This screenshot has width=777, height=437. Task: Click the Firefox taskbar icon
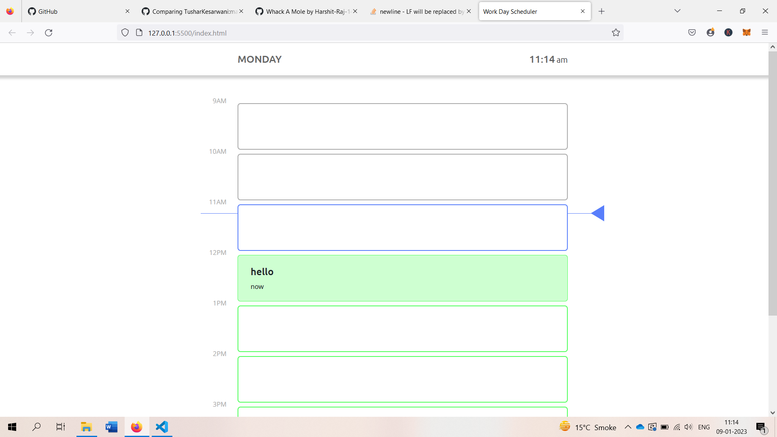click(136, 427)
